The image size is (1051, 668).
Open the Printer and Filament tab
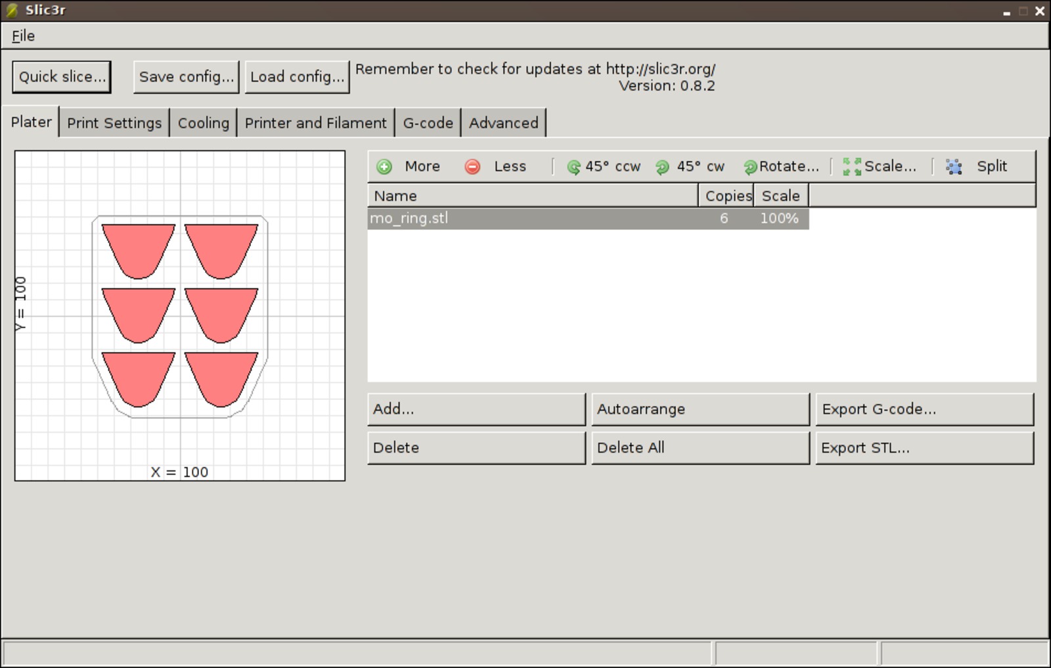316,123
